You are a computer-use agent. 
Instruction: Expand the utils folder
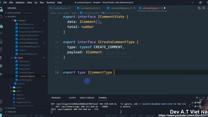pos(11,91)
